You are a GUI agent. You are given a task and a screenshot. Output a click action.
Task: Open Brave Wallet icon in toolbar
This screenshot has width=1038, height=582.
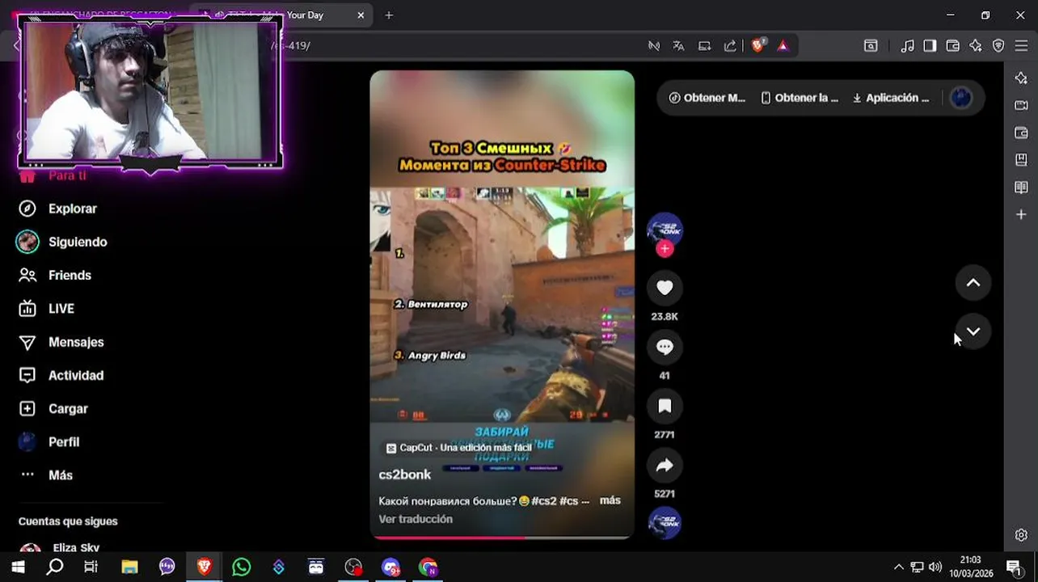[952, 46]
